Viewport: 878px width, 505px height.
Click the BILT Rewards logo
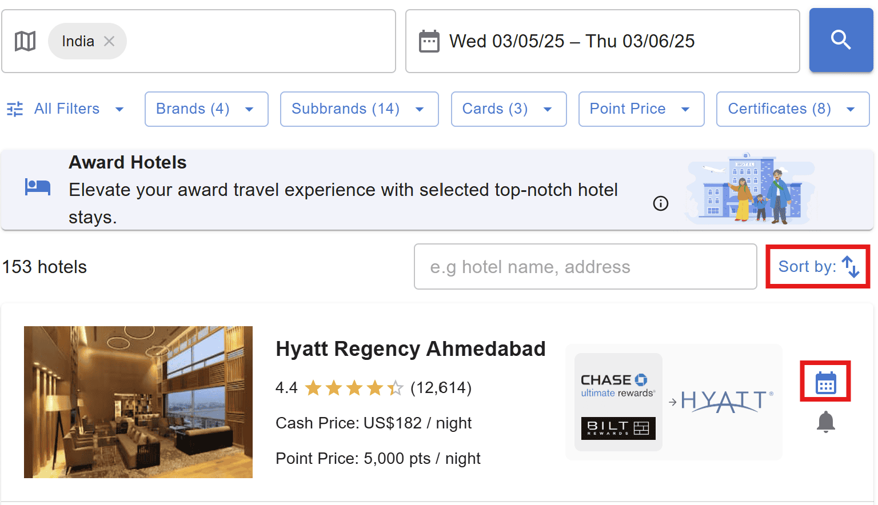tap(618, 429)
